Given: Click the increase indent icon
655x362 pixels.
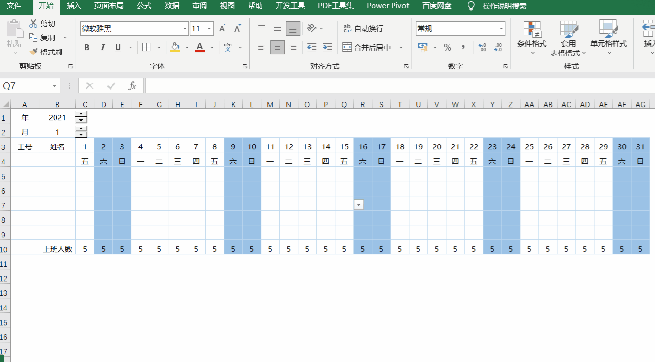Looking at the screenshot, I should tap(327, 47).
